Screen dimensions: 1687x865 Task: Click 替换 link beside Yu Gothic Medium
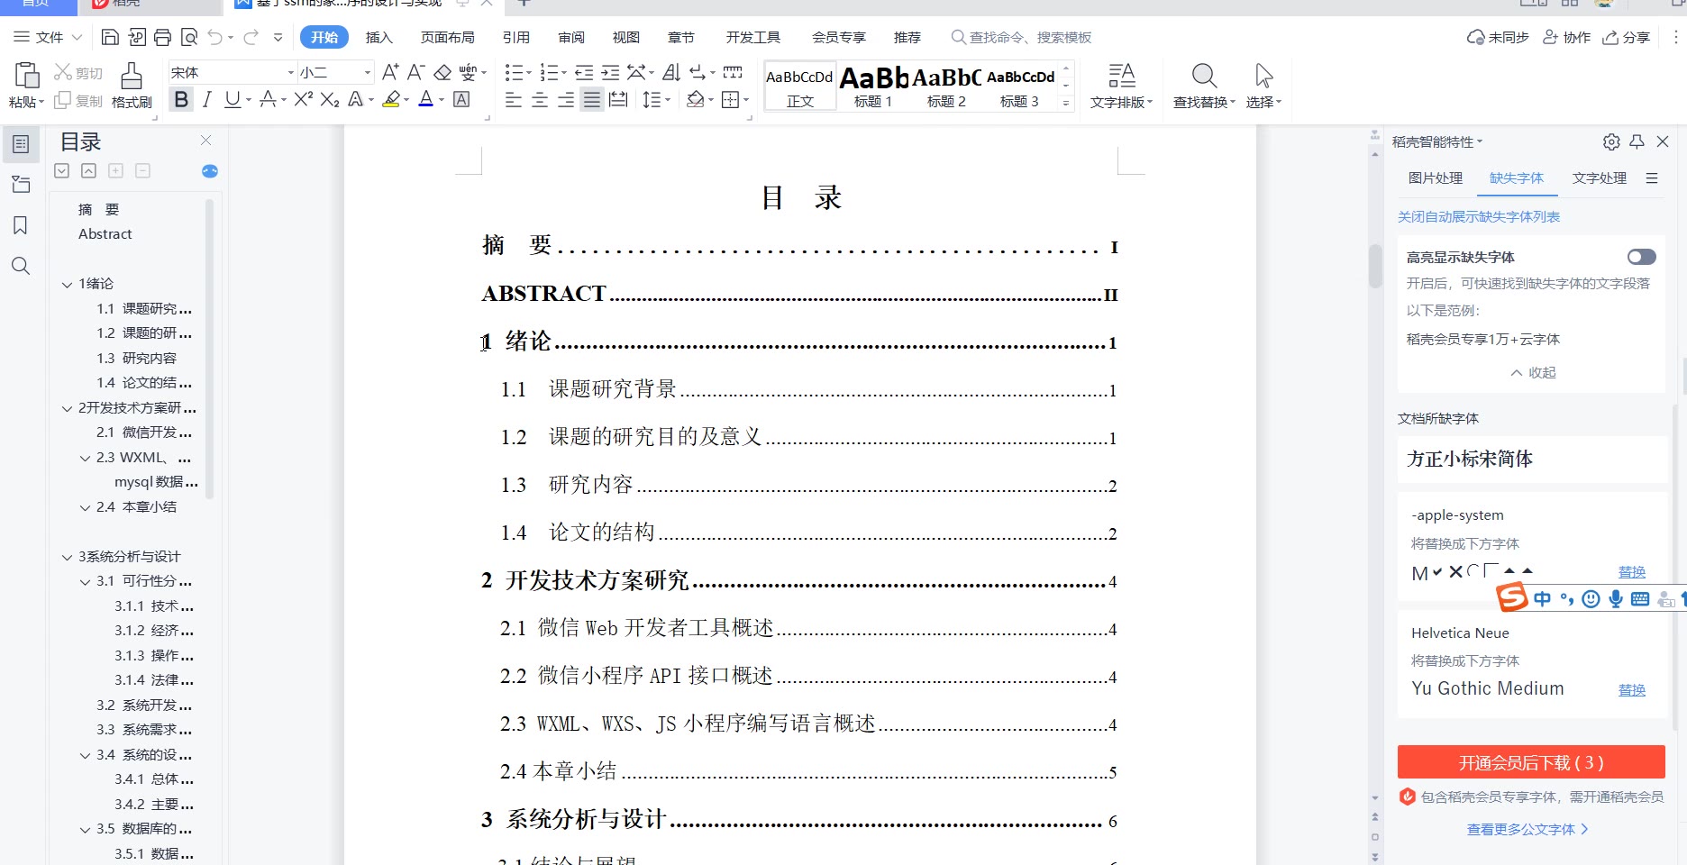[x=1632, y=690]
